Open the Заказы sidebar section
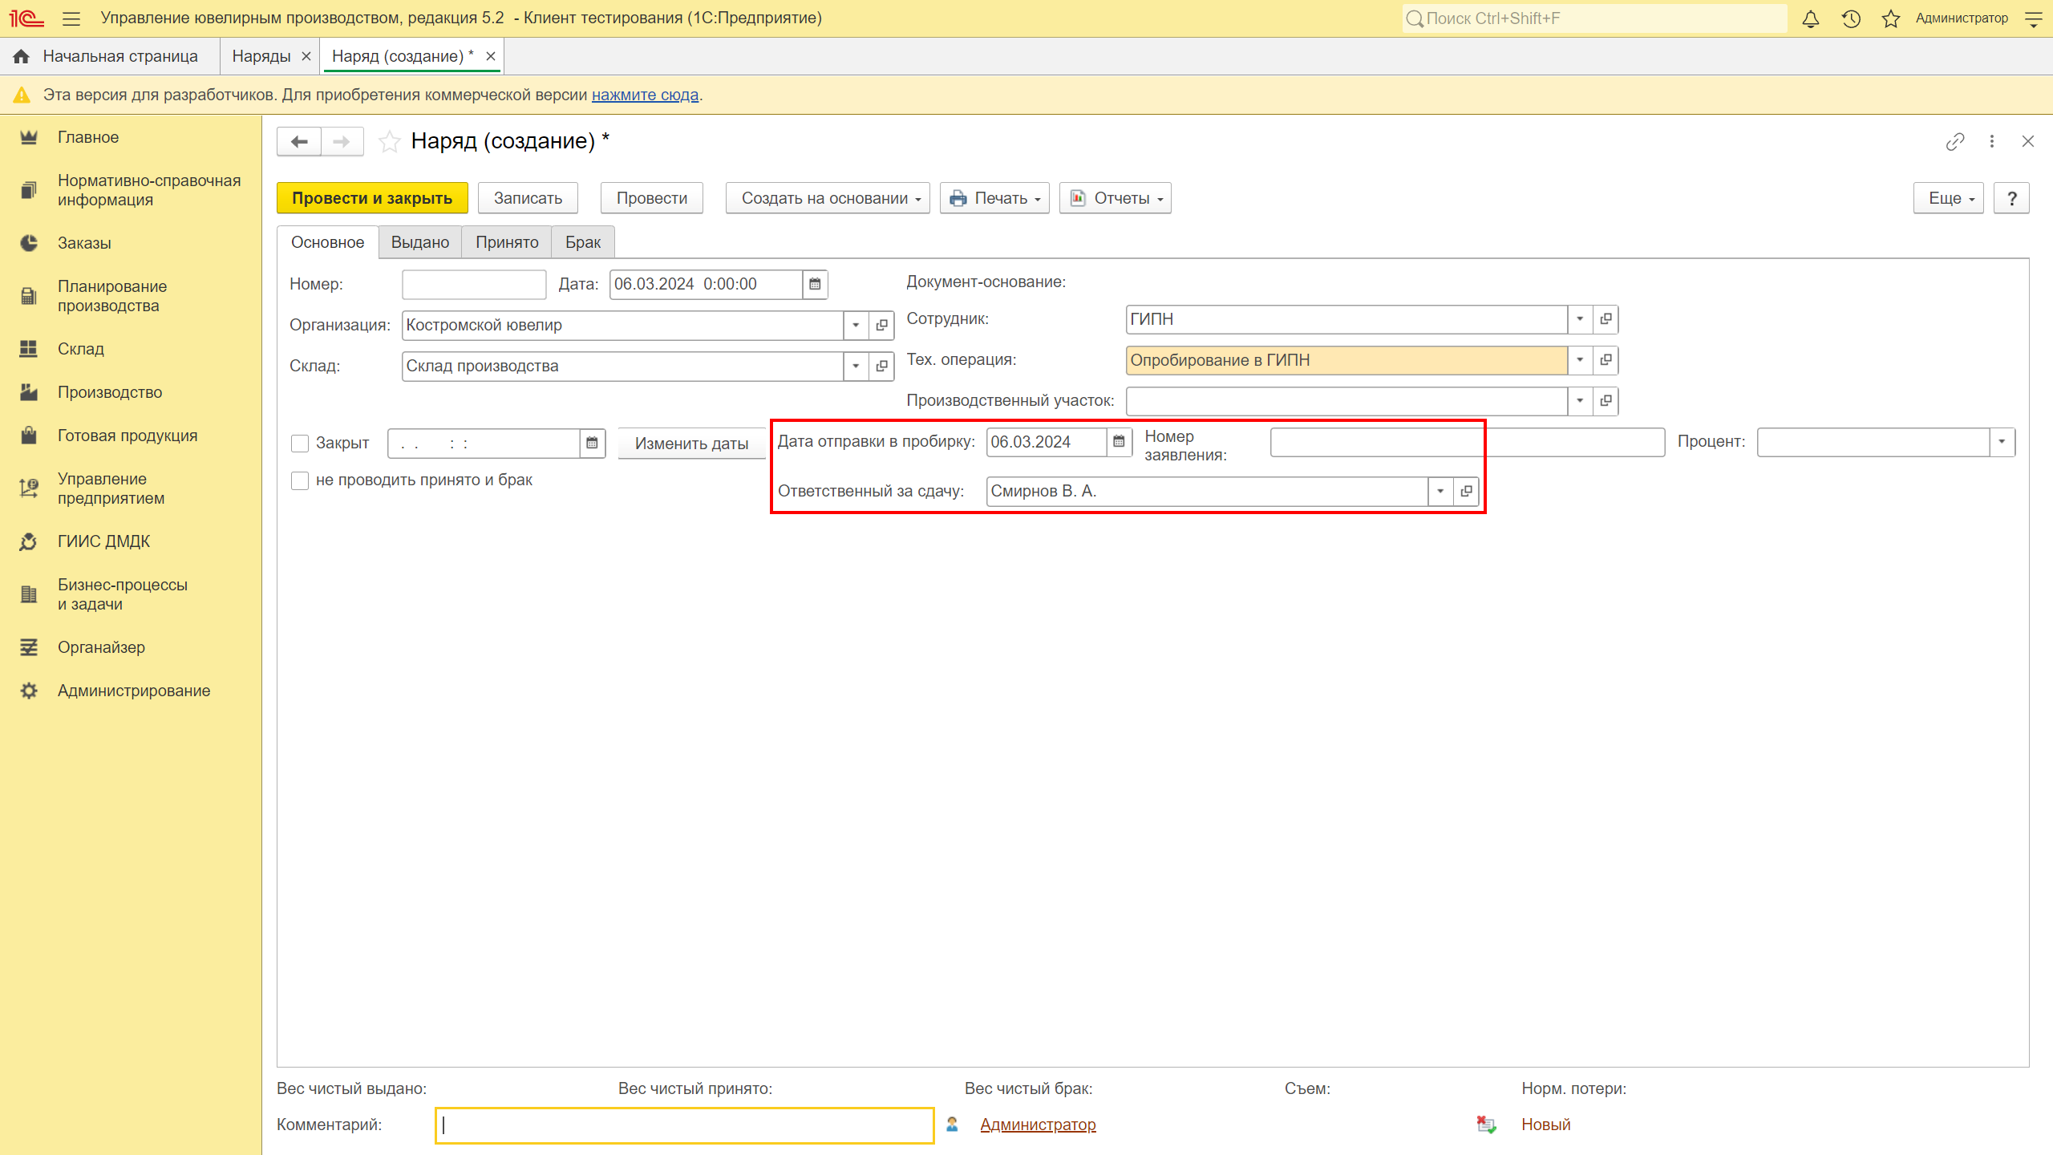Image resolution: width=2053 pixels, height=1155 pixels. [x=131, y=243]
